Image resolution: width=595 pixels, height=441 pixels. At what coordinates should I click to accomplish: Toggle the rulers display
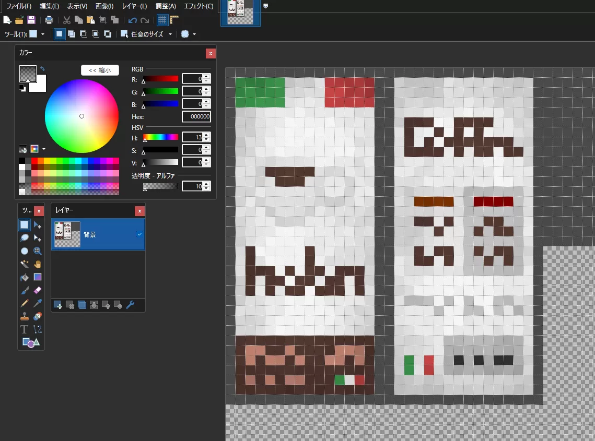coord(174,20)
